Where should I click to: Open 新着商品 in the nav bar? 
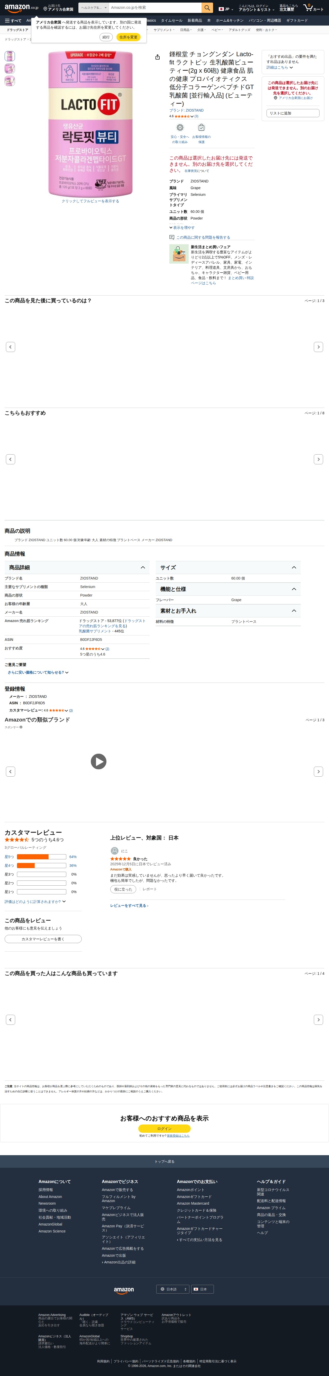pos(195,20)
